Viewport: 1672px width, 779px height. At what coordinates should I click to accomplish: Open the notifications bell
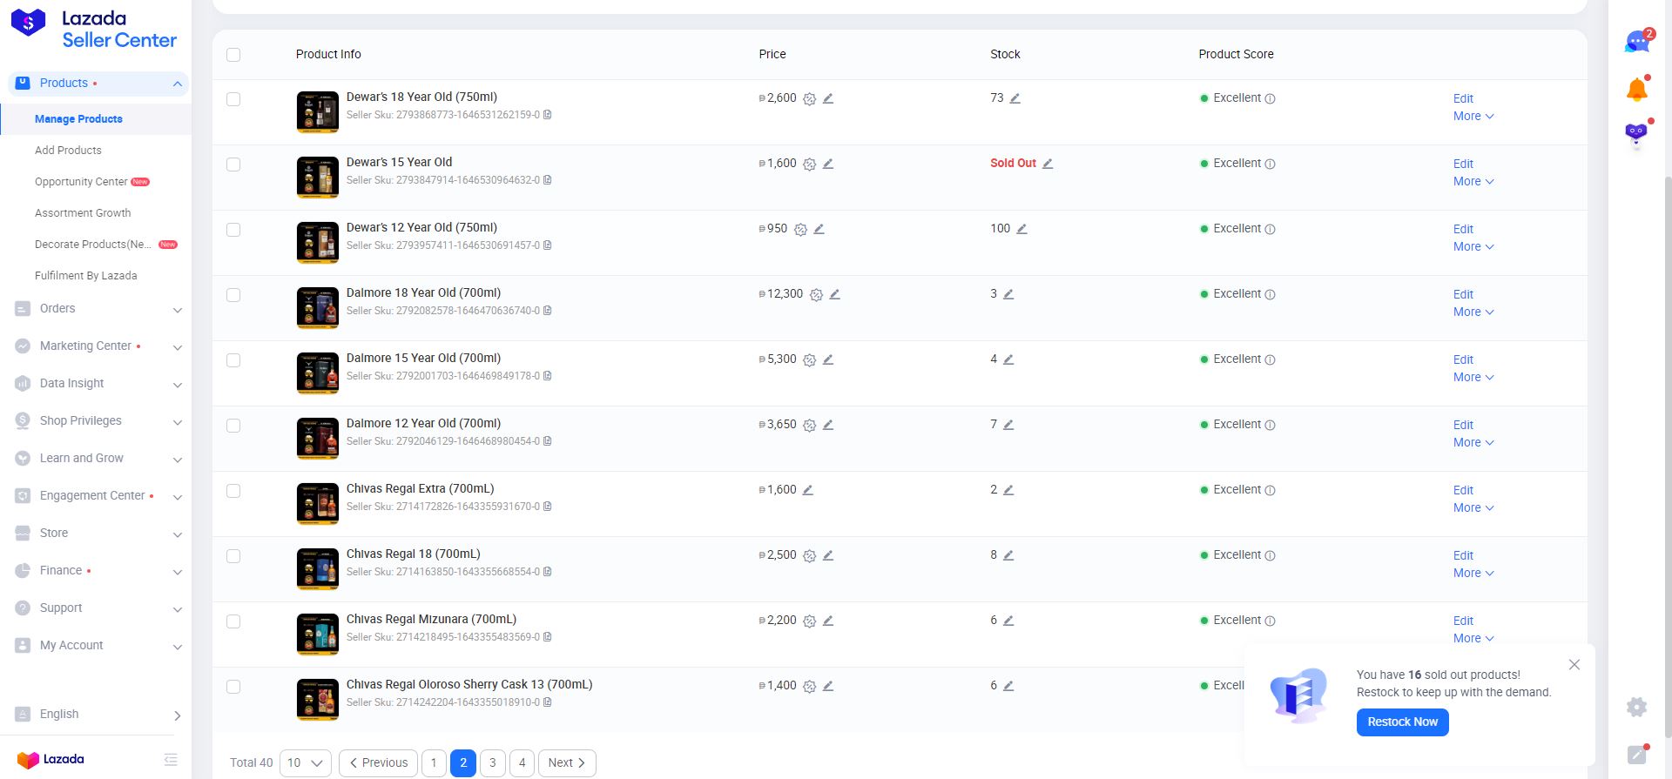(1636, 89)
